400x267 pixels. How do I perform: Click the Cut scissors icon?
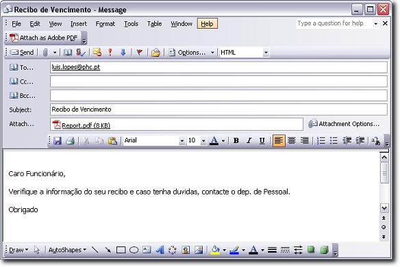coord(86,140)
